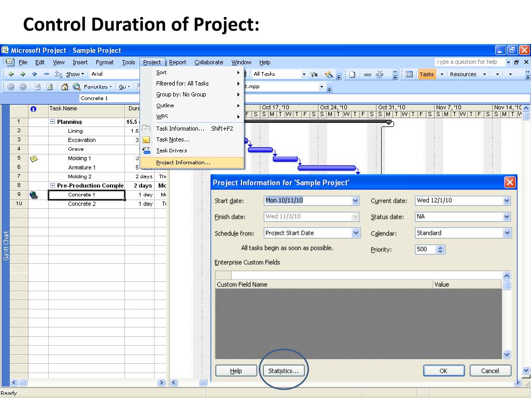Select Project Information menu entry

192,162
